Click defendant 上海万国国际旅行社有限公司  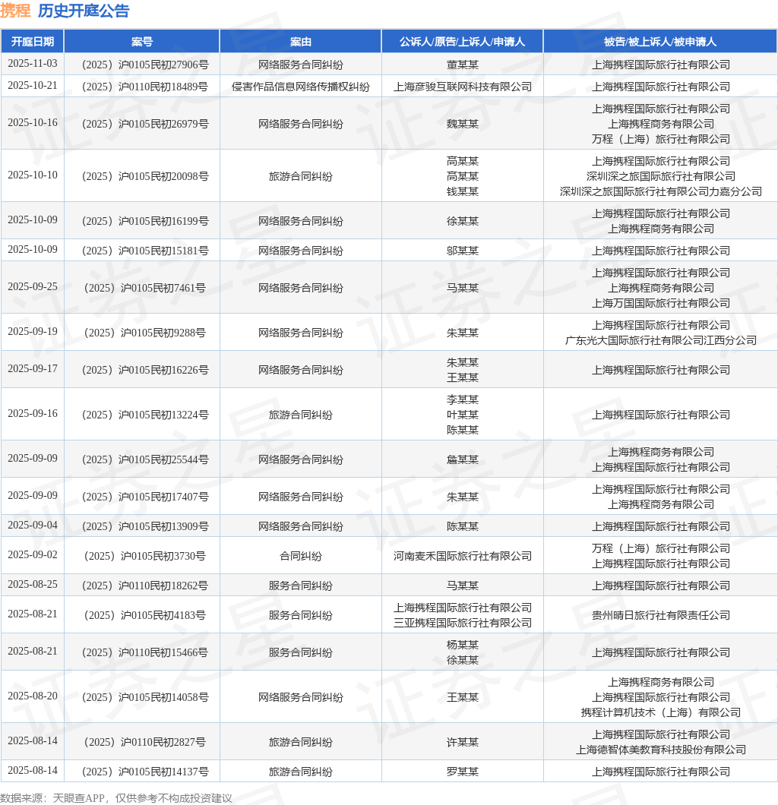[660, 303]
